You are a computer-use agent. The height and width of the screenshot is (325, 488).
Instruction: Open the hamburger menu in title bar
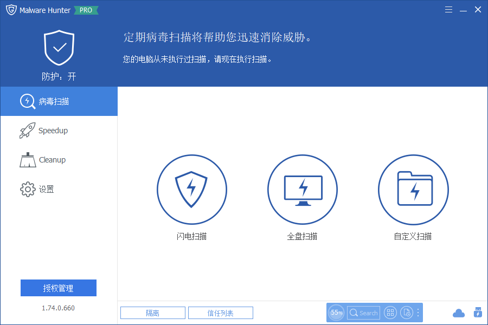448,9
